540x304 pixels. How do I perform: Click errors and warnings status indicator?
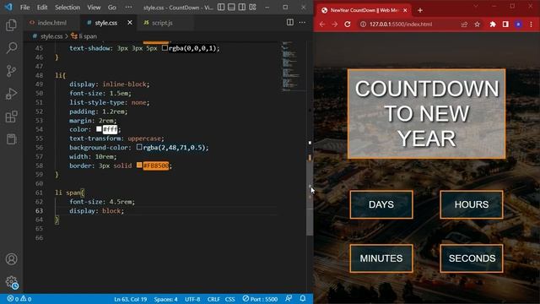click(x=19, y=299)
